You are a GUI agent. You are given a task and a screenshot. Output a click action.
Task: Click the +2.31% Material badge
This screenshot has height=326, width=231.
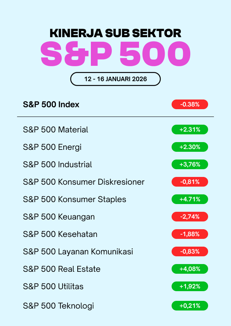pyautogui.click(x=190, y=130)
